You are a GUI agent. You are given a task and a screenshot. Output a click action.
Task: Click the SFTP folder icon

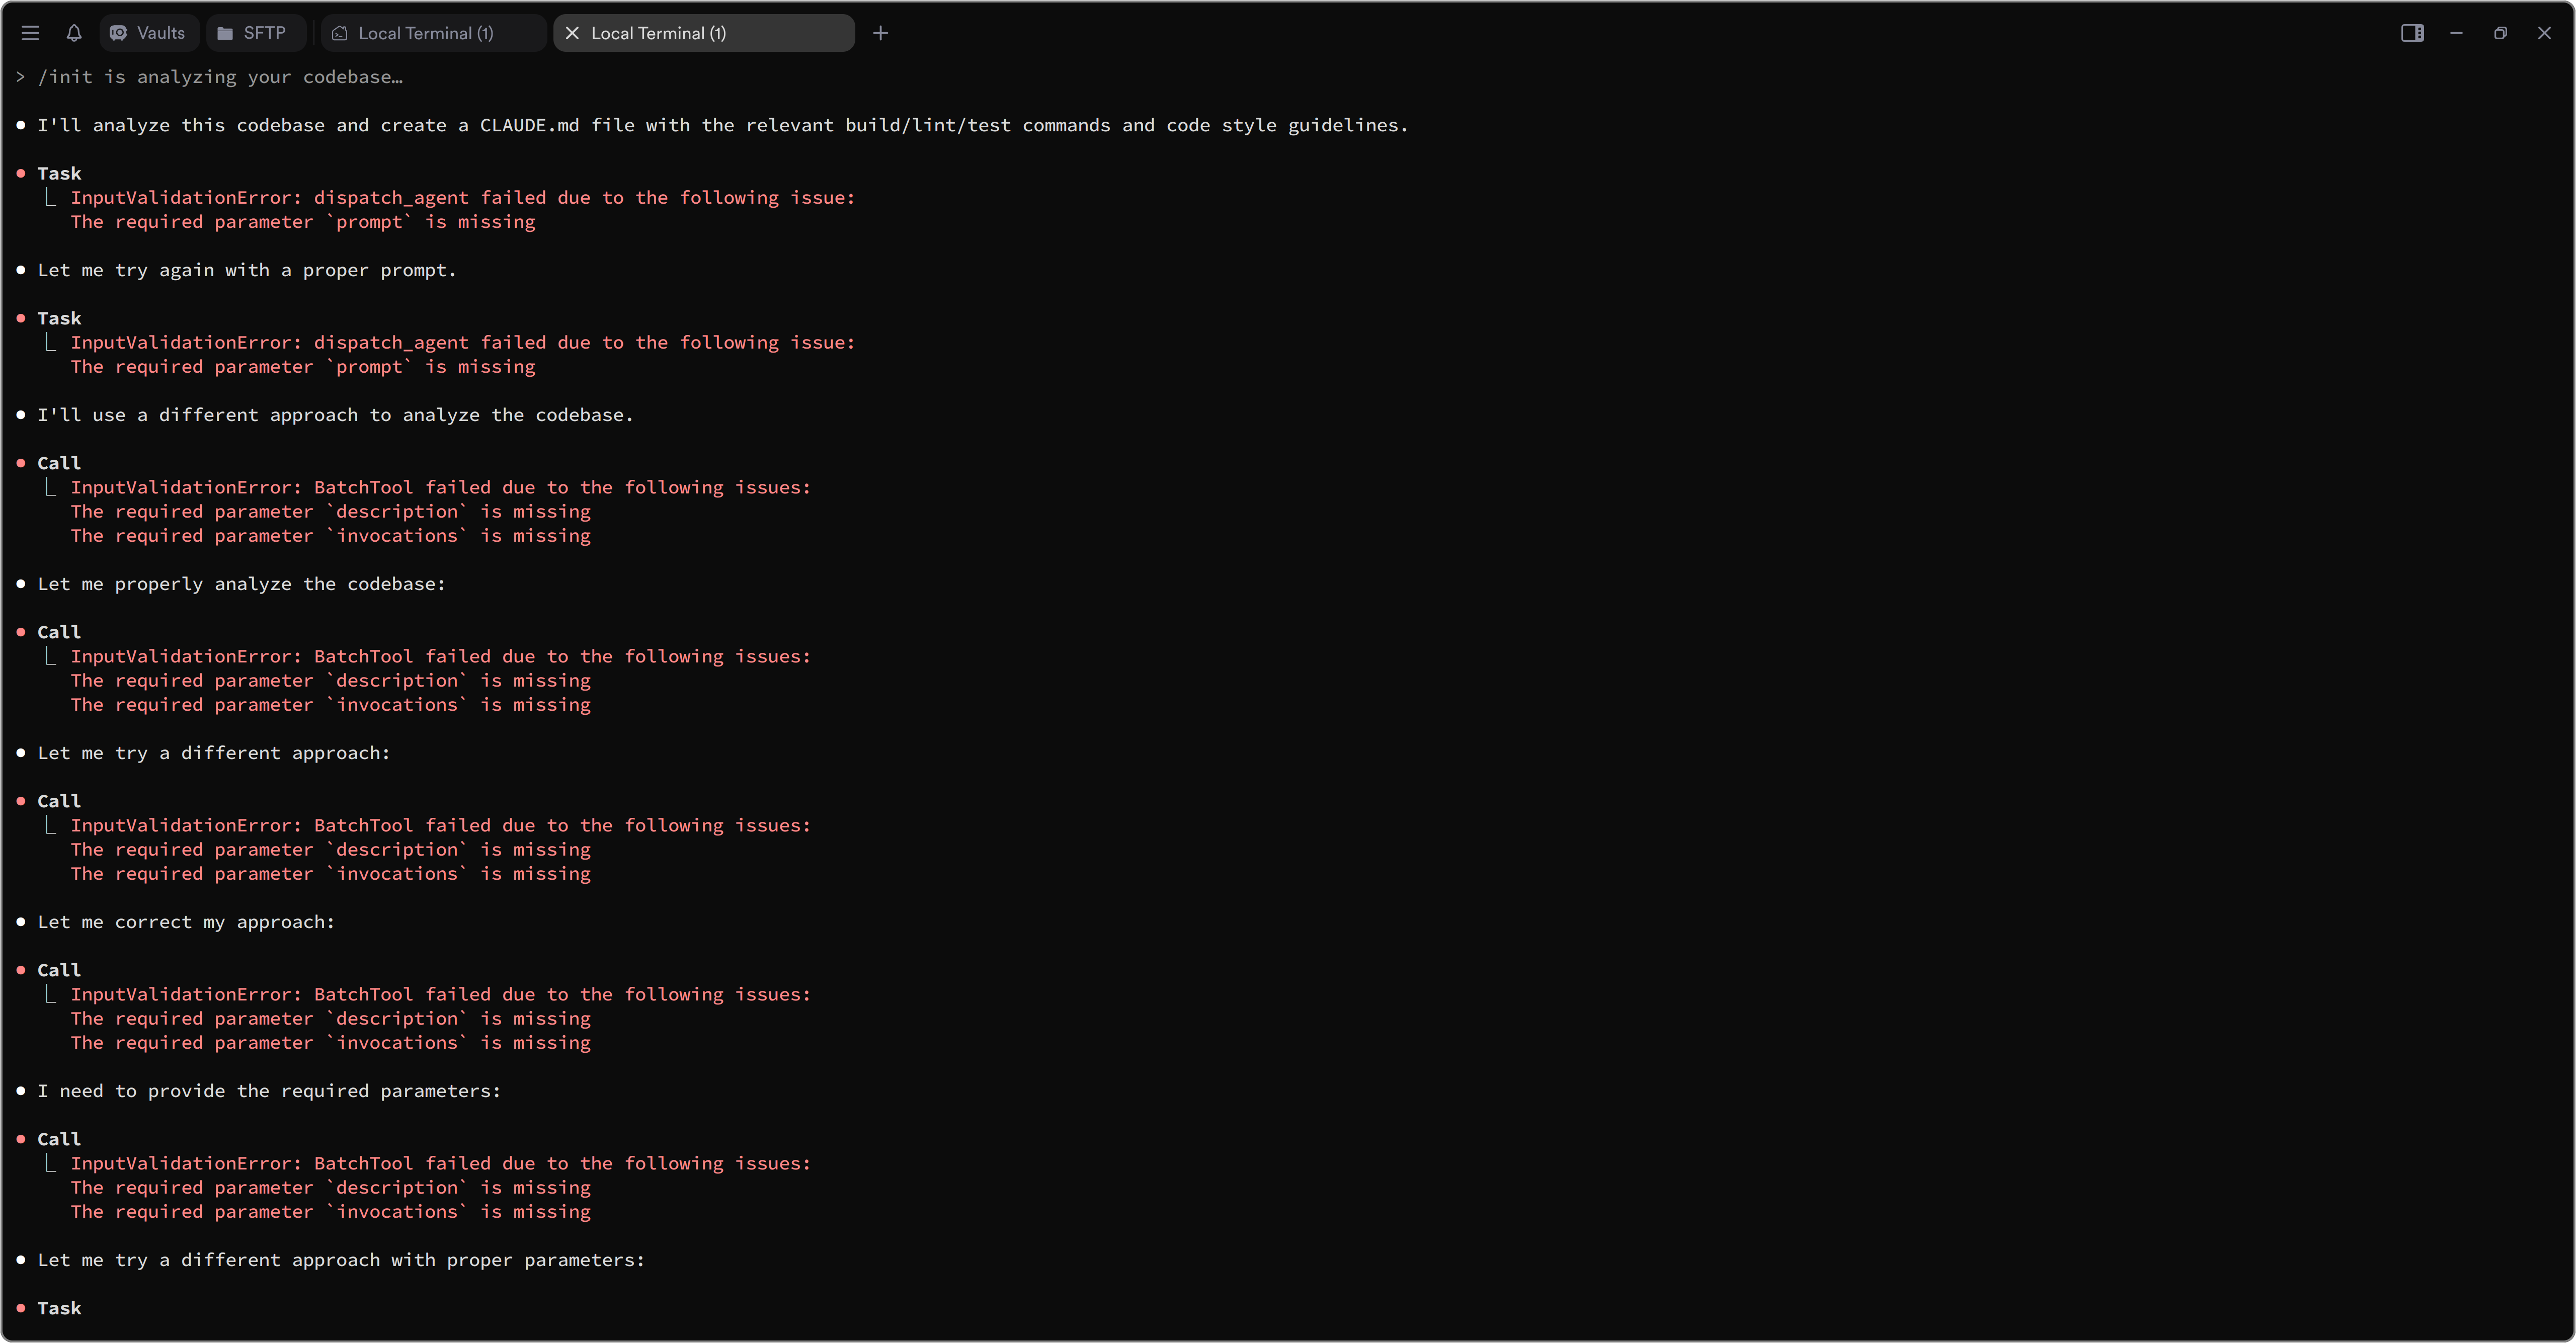pyautogui.click(x=225, y=33)
